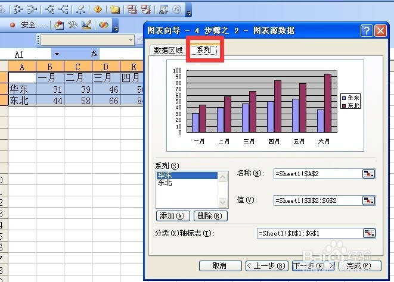
Task: Click the New Comment yellow note icon
Action: click(115, 10)
